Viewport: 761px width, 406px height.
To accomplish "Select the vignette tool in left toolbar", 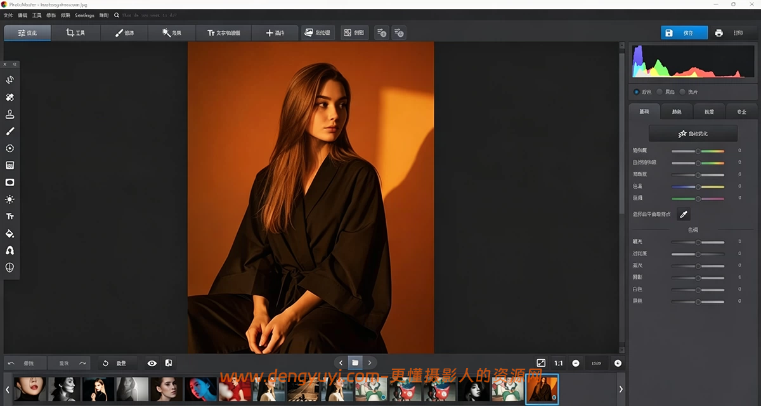I will point(10,182).
